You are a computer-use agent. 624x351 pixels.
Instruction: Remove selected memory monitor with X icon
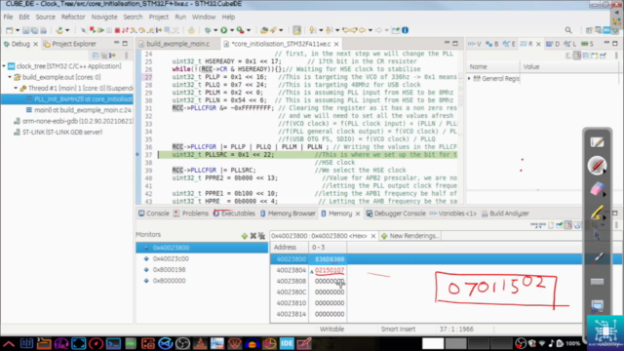(253, 236)
